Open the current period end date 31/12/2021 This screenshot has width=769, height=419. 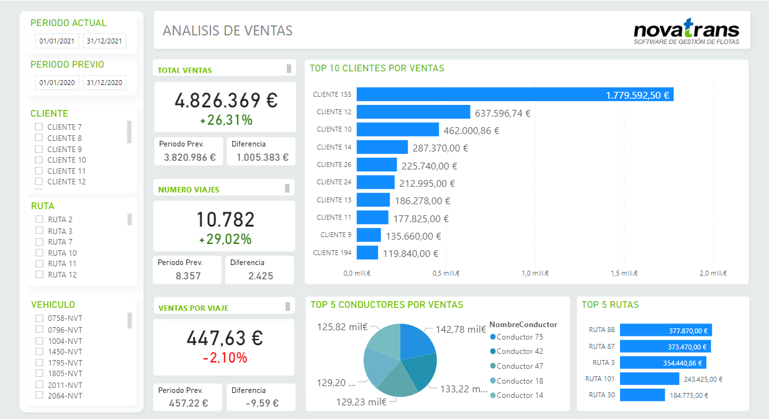[x=104, y=42]
